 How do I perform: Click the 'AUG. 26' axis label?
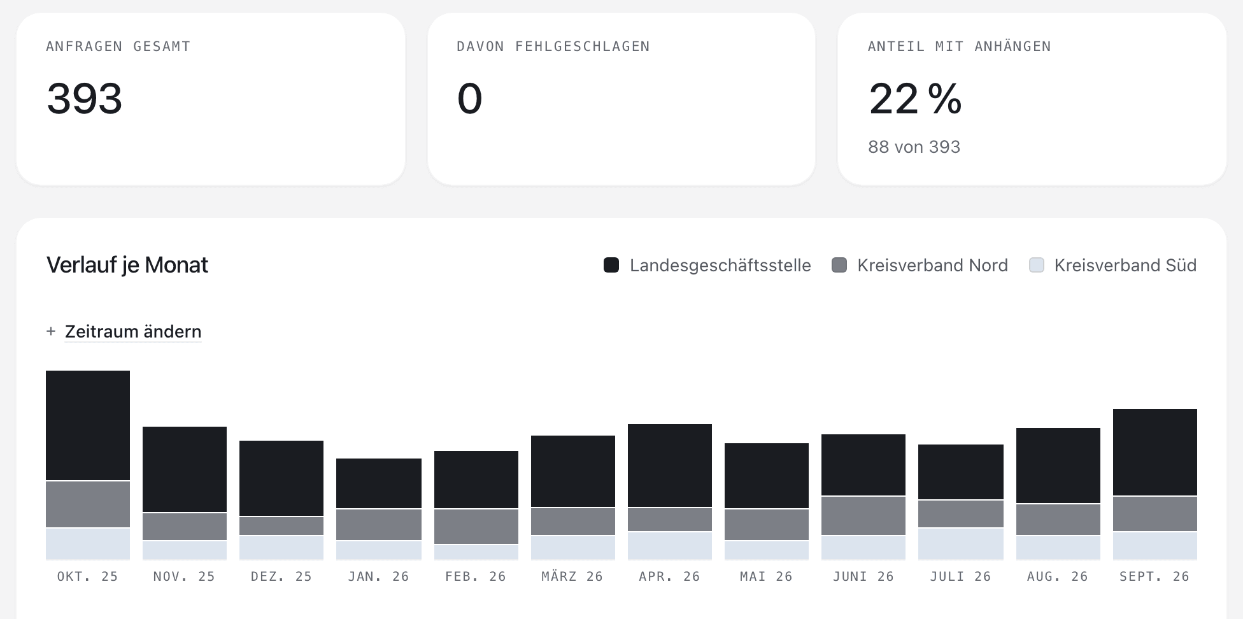coord(1058,576)
